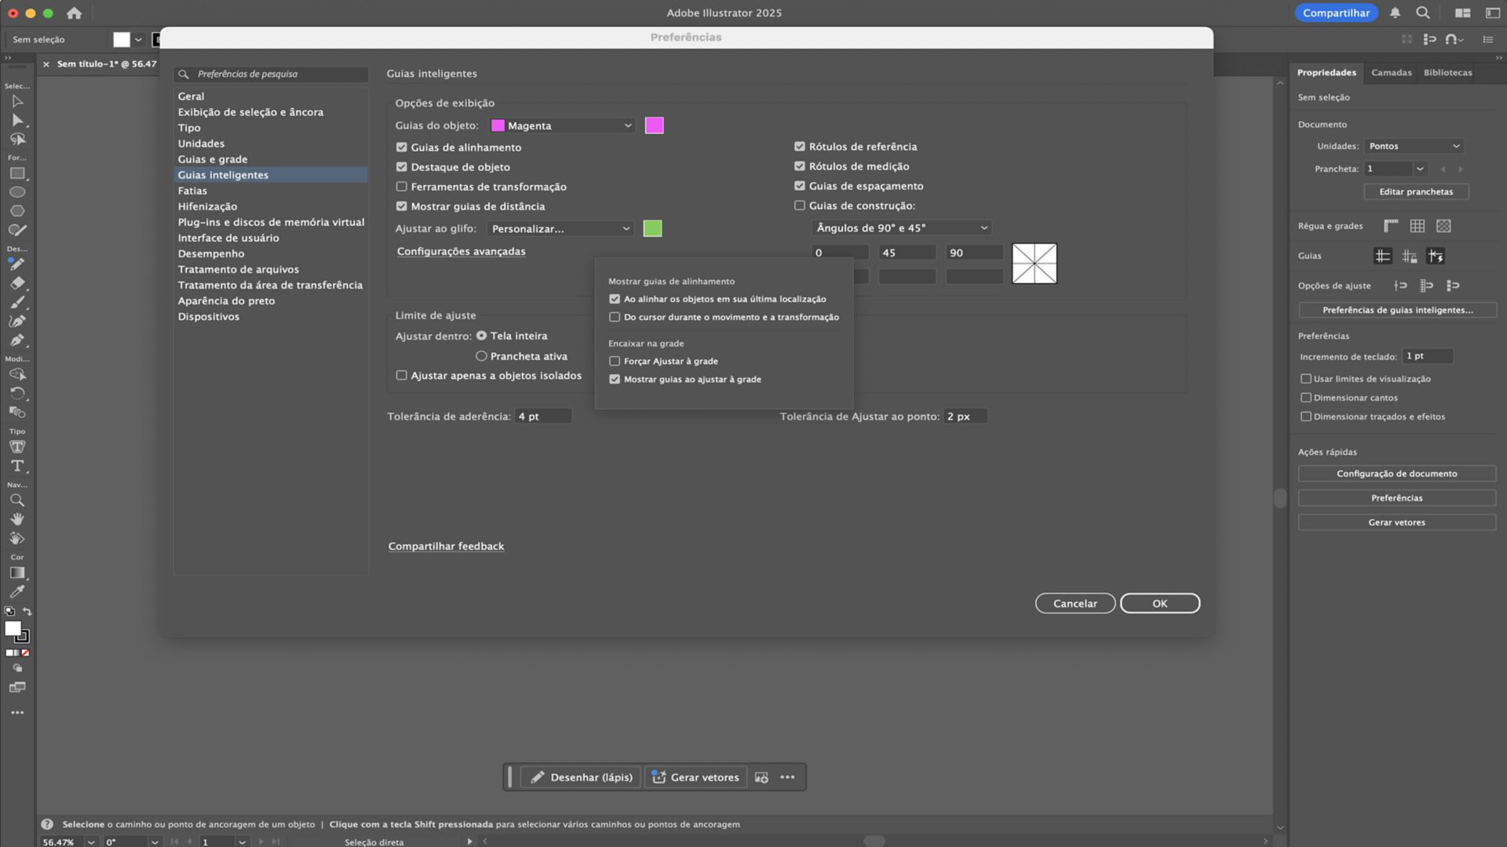Viewport: 1507px width, 847px height.
Task: Click the grid icon under Régua e grades
Action: tap(1417, 226)
